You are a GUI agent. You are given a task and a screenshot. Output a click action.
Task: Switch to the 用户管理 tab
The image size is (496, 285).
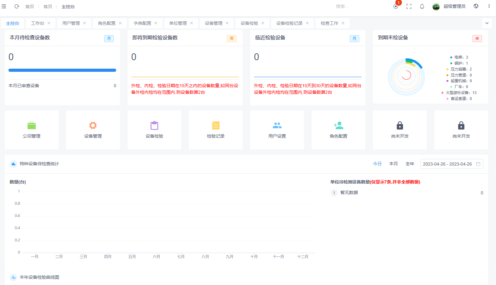click(71, 23)
